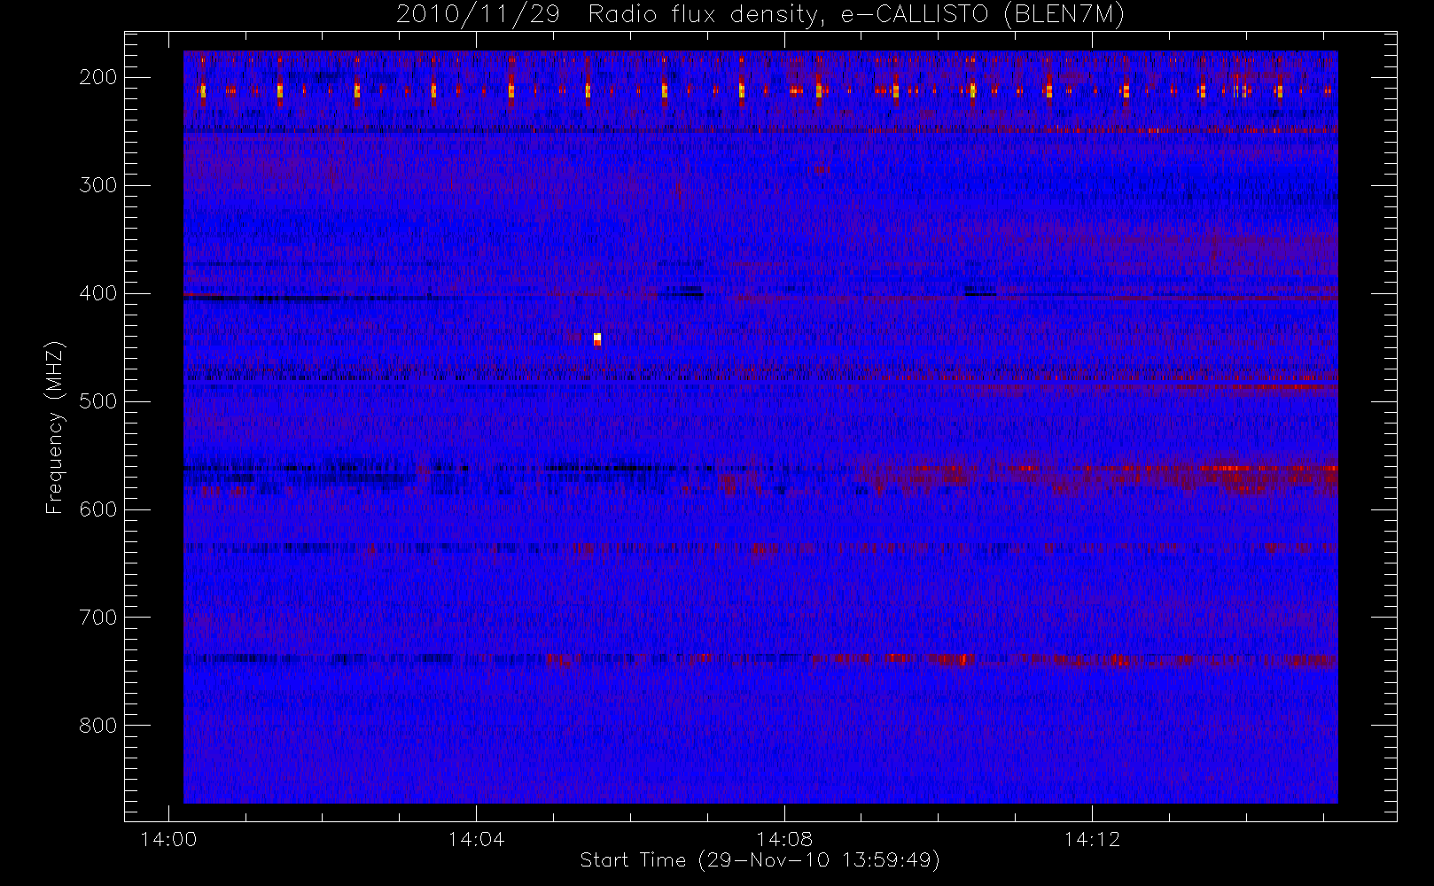Click the date 2010/11/29 in the title
Screen dimensions: 1434x886
(478, 15)
